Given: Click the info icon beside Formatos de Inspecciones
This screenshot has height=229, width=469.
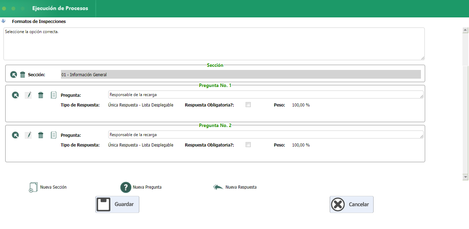Looking at the screenshot, I should pyautogui.click(x=3, y=21).
